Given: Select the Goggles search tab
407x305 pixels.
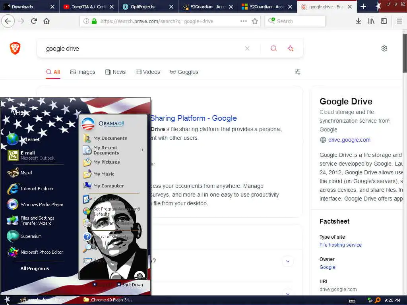Looking at the screenshot, I should [184, 72].
